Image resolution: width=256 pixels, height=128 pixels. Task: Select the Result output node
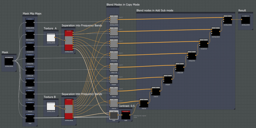pos(245,19)
